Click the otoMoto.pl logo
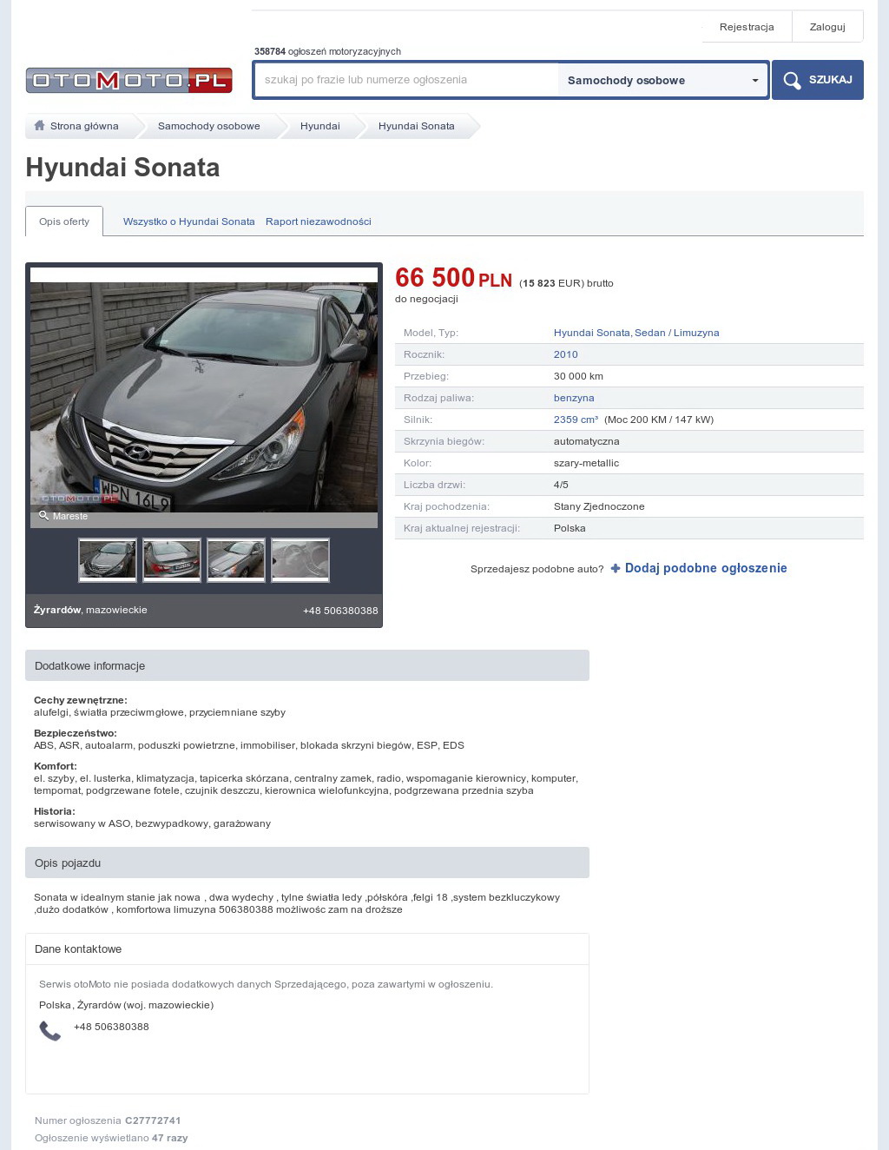This screenshot has width=889, height=1150. [128, 80]
